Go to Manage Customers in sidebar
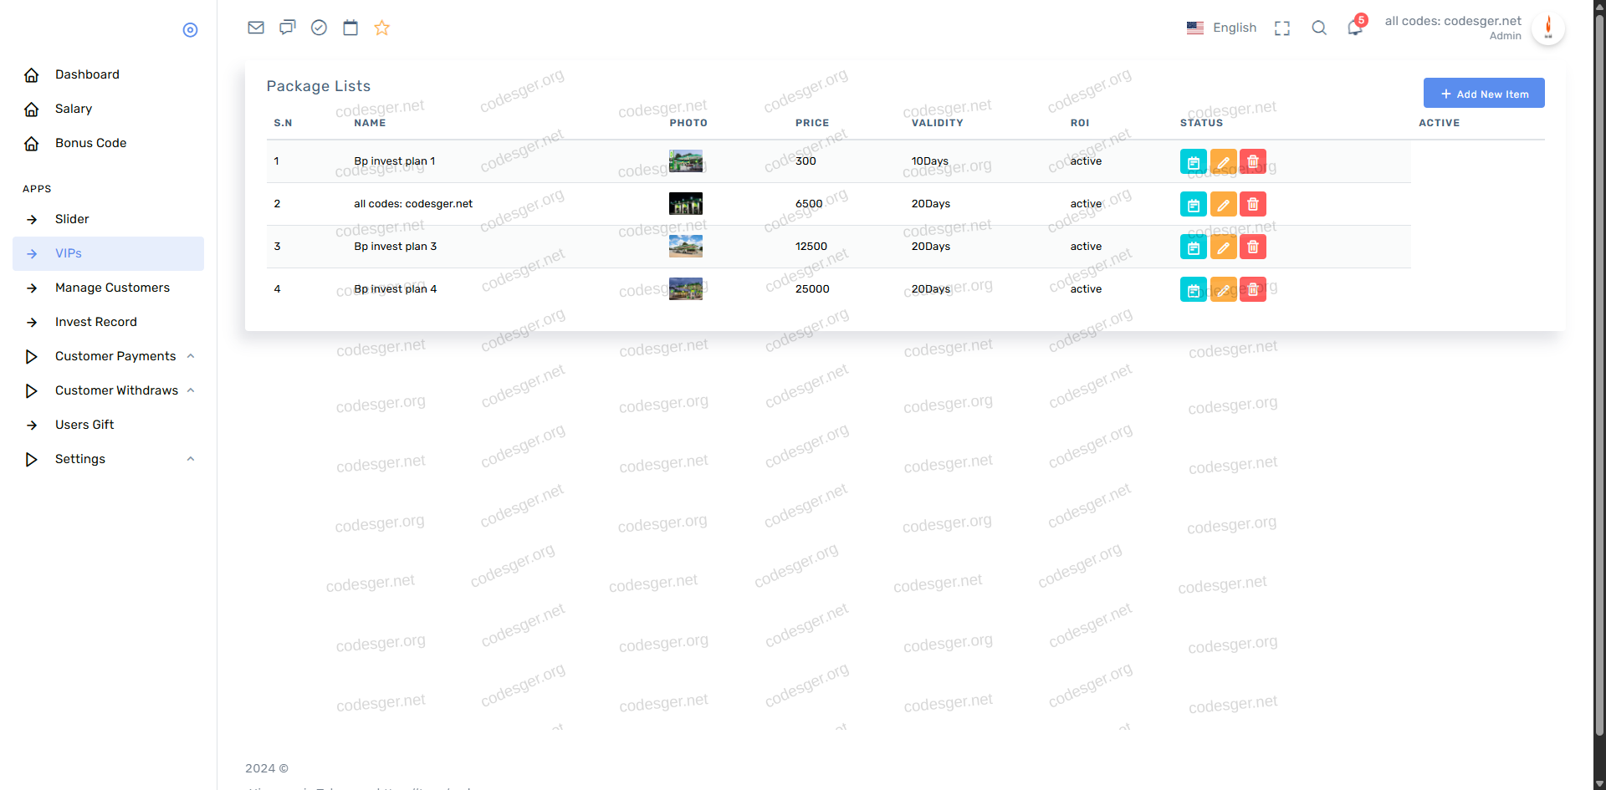Viewport: 1606px width, 790px height. click(112, 288)
